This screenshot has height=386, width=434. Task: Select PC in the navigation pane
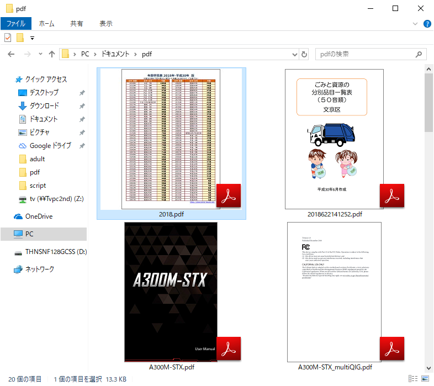[44, 234]
